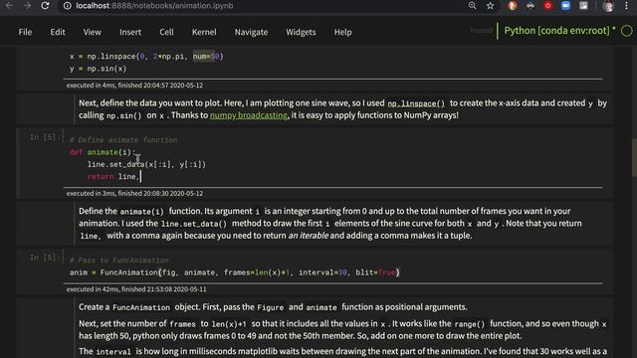Open the Help menu

342,32
